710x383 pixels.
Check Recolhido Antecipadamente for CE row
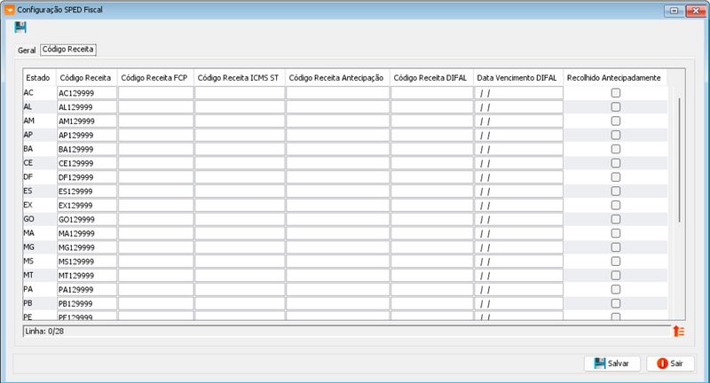pos(615,163)
